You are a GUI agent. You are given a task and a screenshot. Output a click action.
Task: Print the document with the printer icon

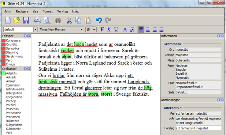38,20
